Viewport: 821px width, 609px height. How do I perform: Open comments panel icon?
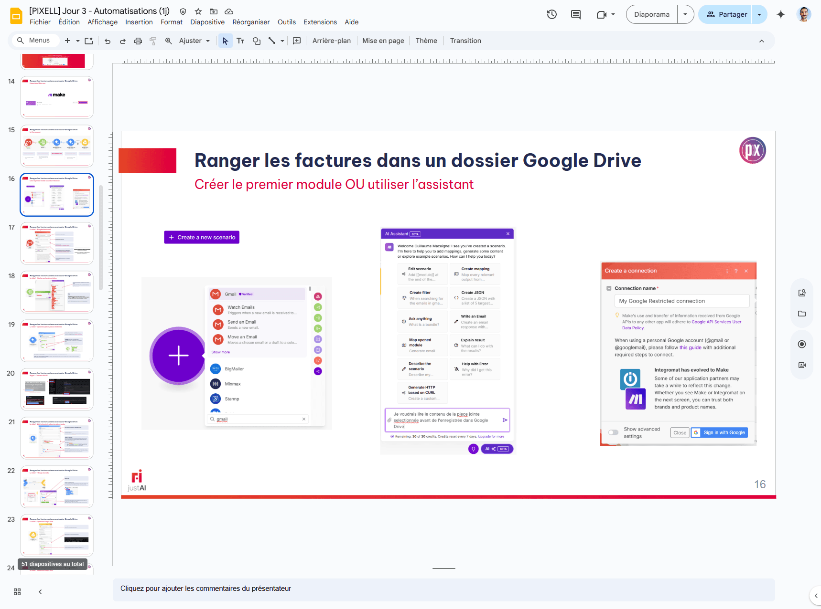pyautogui.click(x=576, y=14)
